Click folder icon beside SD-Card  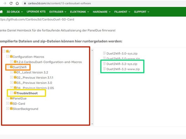[11, 103]
